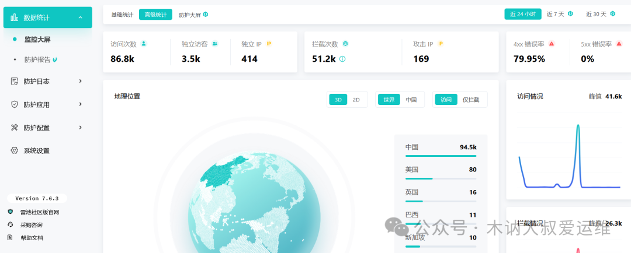Open 系统设置 in the sidebar
This screenshot has height=253, width=631.
(x=36, y=151)
